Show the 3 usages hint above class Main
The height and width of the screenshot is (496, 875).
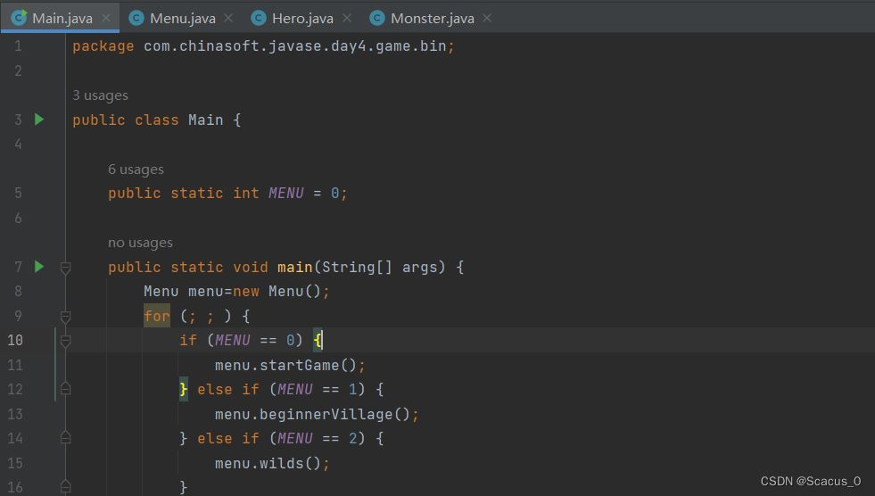(x=100, y=95)
